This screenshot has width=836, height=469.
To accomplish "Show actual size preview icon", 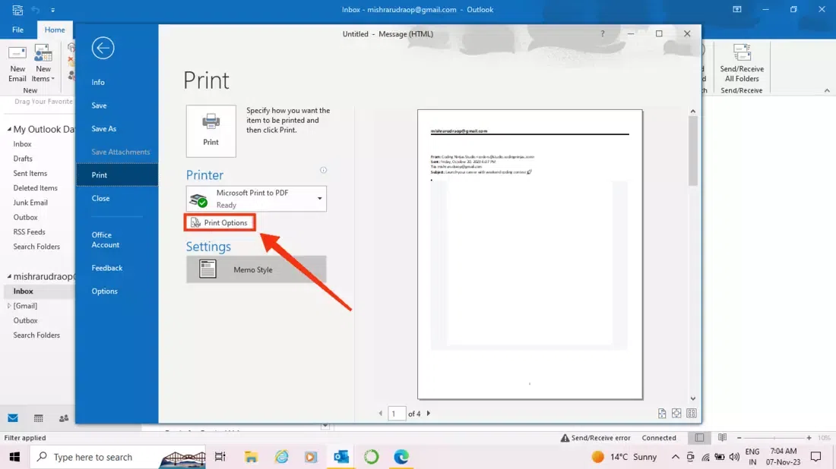I will coord(662,413).
